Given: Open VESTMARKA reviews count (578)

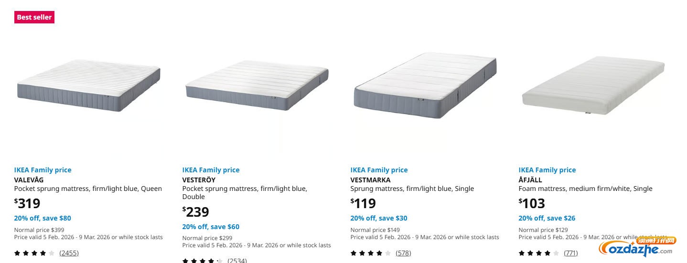Looking at the screenshot, I should 403,253.
